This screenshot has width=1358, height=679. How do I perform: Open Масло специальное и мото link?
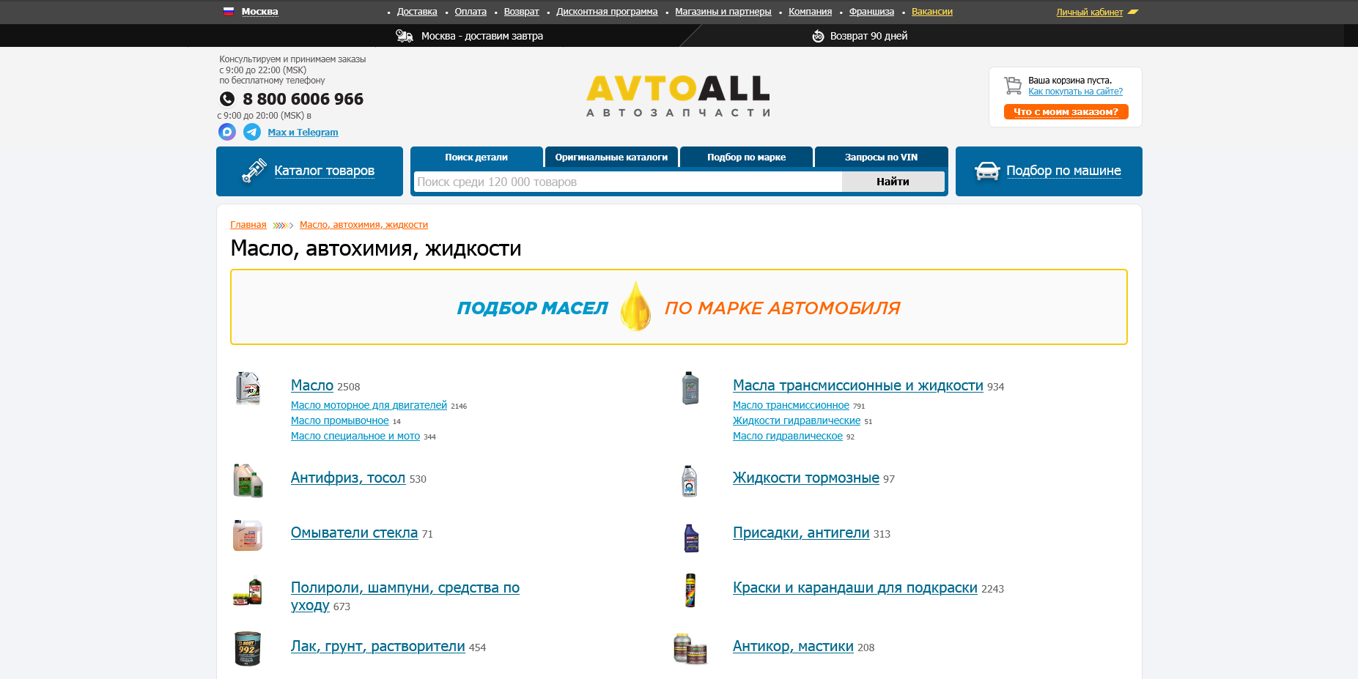(x=355, y=436)
